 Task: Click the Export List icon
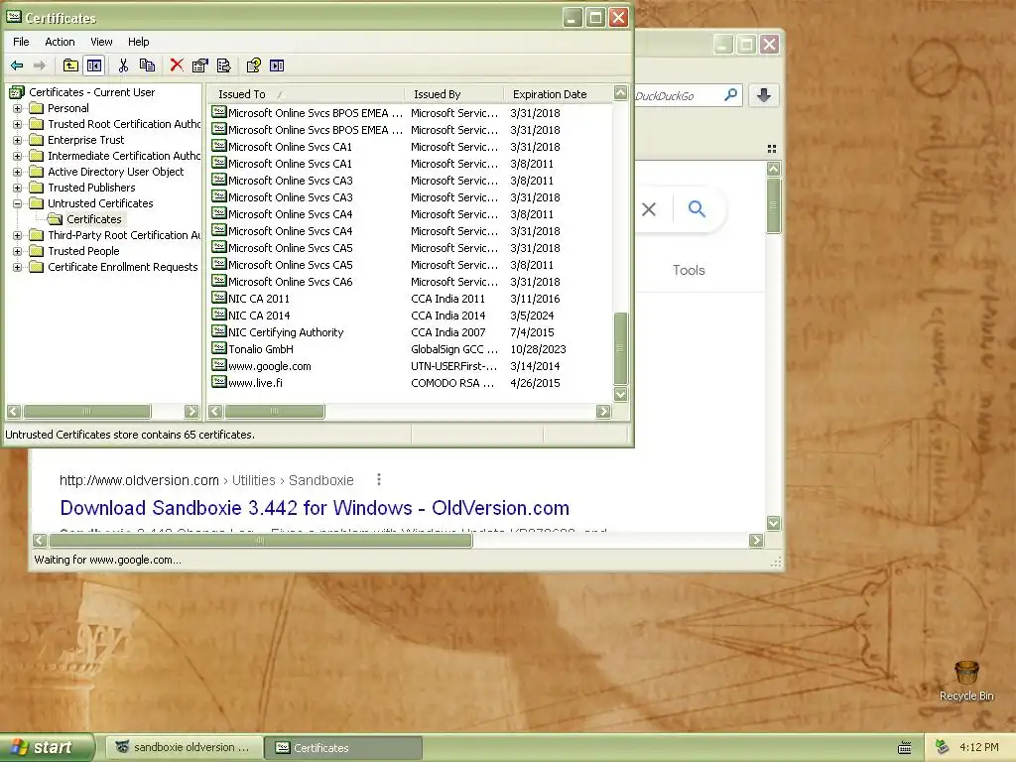[223, 65]
